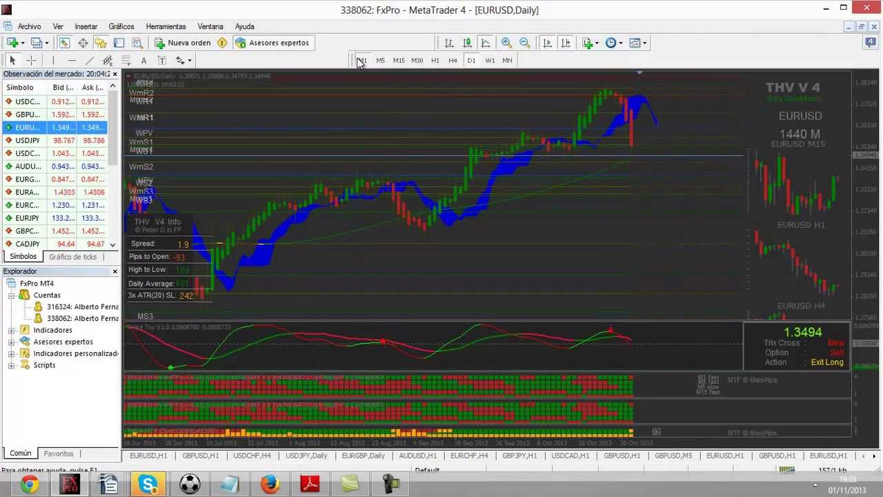Click the Profiles icon
Image resolution: width=883 pixels, height=497 pixels.
[36, 43]
